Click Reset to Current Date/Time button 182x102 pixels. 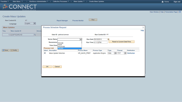(121, 42)
